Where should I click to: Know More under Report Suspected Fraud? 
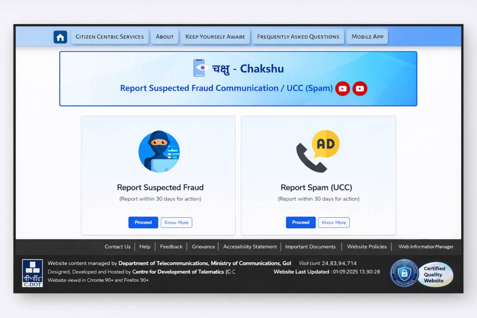(x=176, y=223)
